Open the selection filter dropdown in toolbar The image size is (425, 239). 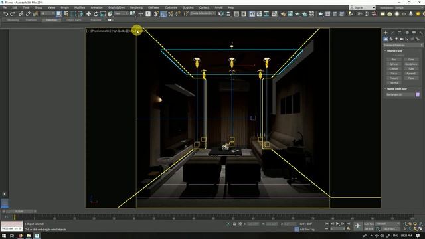(47, 13)
